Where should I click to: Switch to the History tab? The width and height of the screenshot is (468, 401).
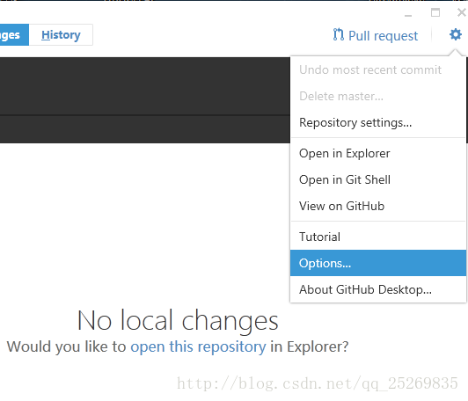click(x=61, y=35)
